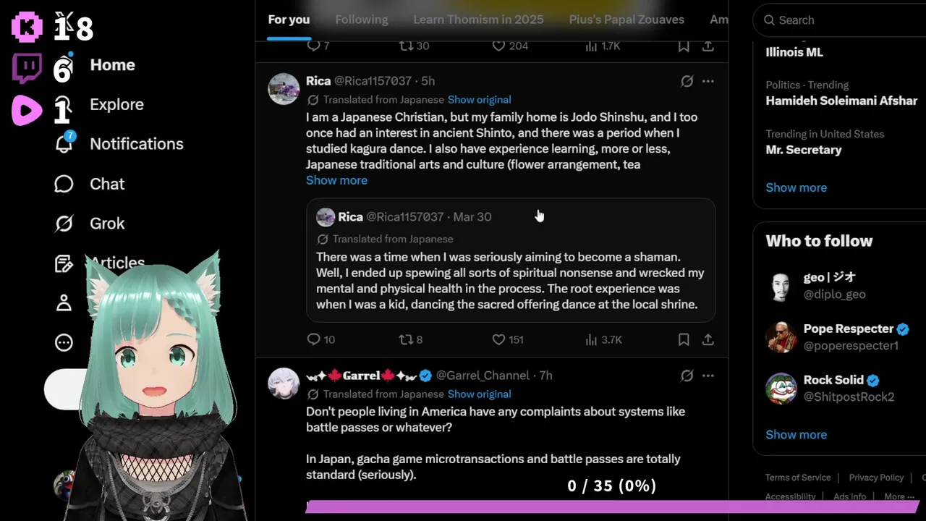926x521 pixels.
Task: Expand Rica's post with Show more
Action: point(336,180)
